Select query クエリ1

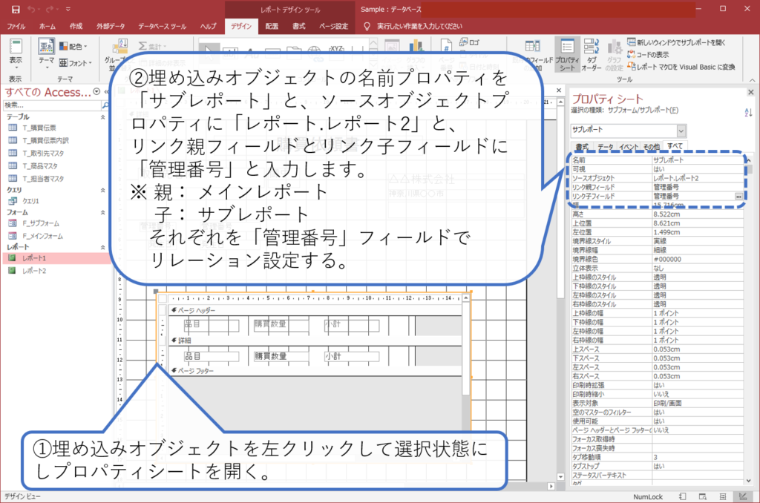30,200
